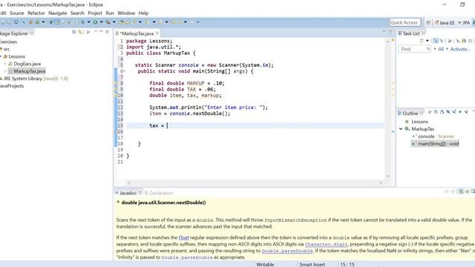This screenshot has height=267, width=475.
Task: Maximize the Package Explorer view
Action: tap(107, 31)
